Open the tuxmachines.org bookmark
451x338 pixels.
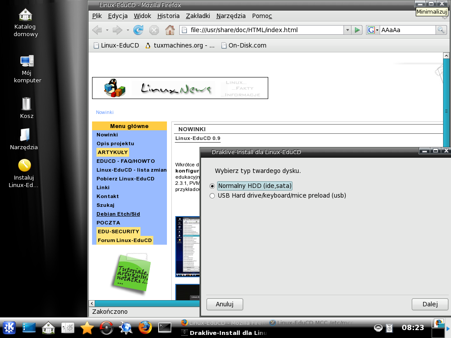180,45
